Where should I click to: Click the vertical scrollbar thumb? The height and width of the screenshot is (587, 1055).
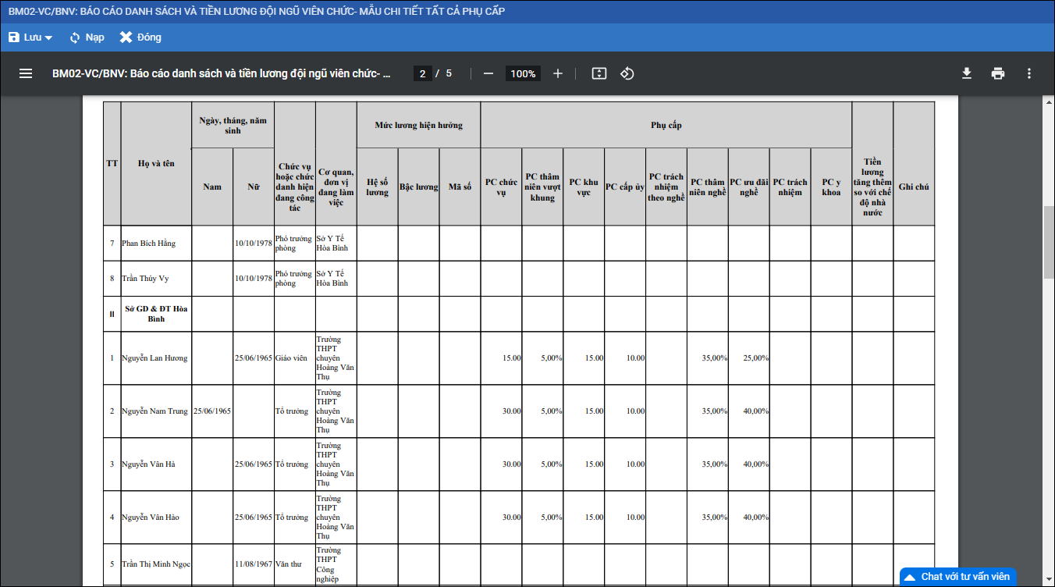[x=1049, y=242]
